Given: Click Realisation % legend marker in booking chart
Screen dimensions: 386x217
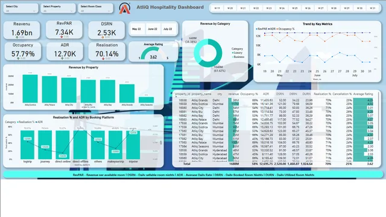Looking at the screenshot, I should 17,122.
